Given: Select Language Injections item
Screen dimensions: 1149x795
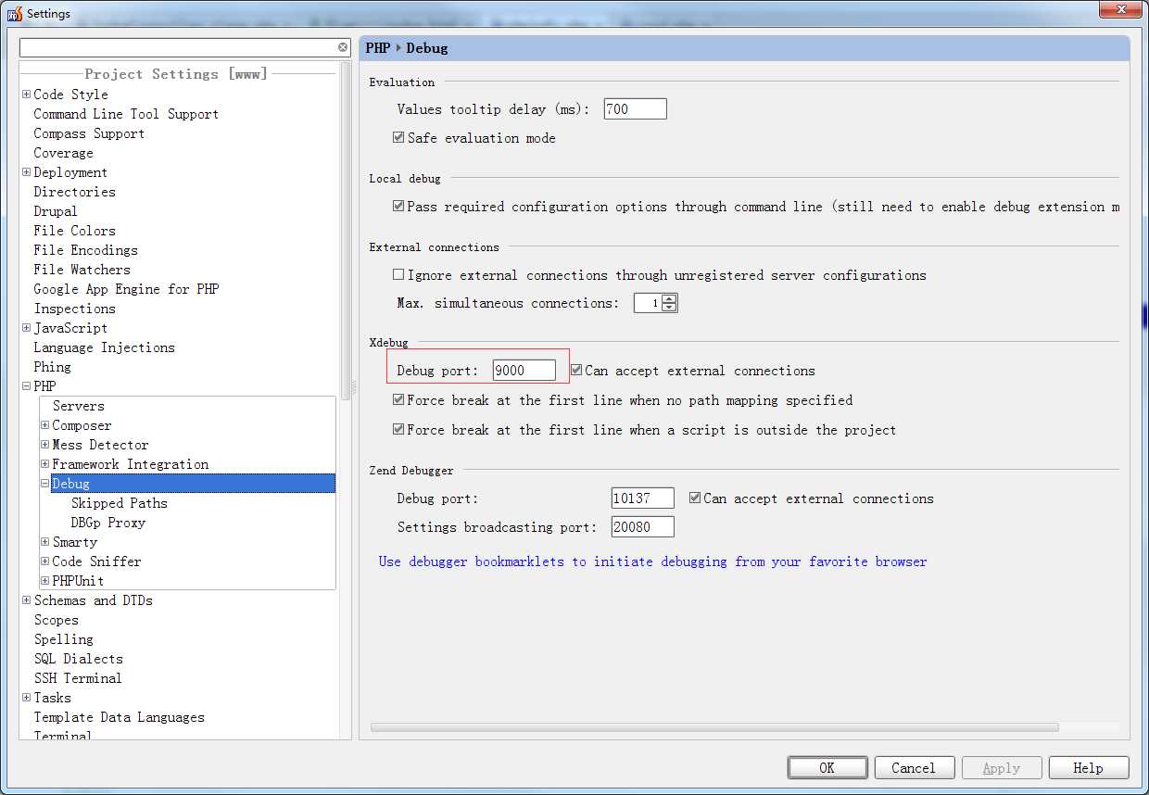Looking at the screenshot, I should (104, 347).
